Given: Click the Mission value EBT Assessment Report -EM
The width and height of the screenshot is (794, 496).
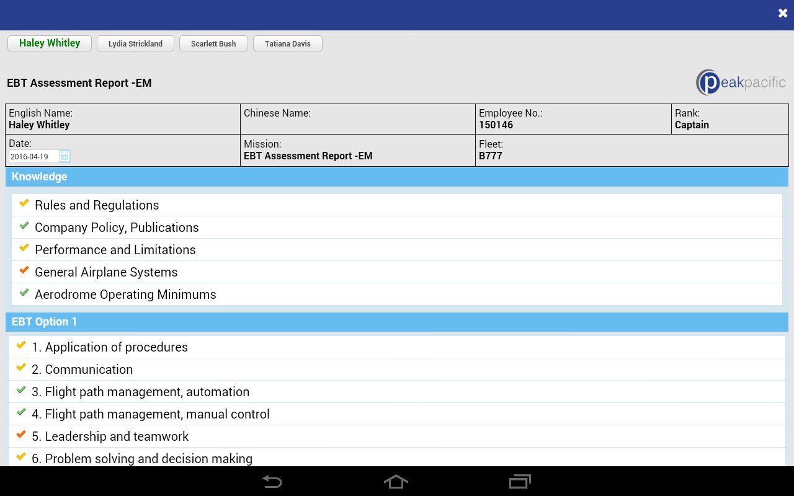Looking at the screenshot, I should [x=308, y=156].
